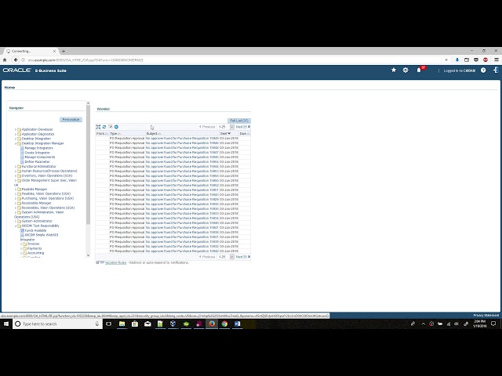Click the Pocket icon in browser toolbar

pos(476,60)
